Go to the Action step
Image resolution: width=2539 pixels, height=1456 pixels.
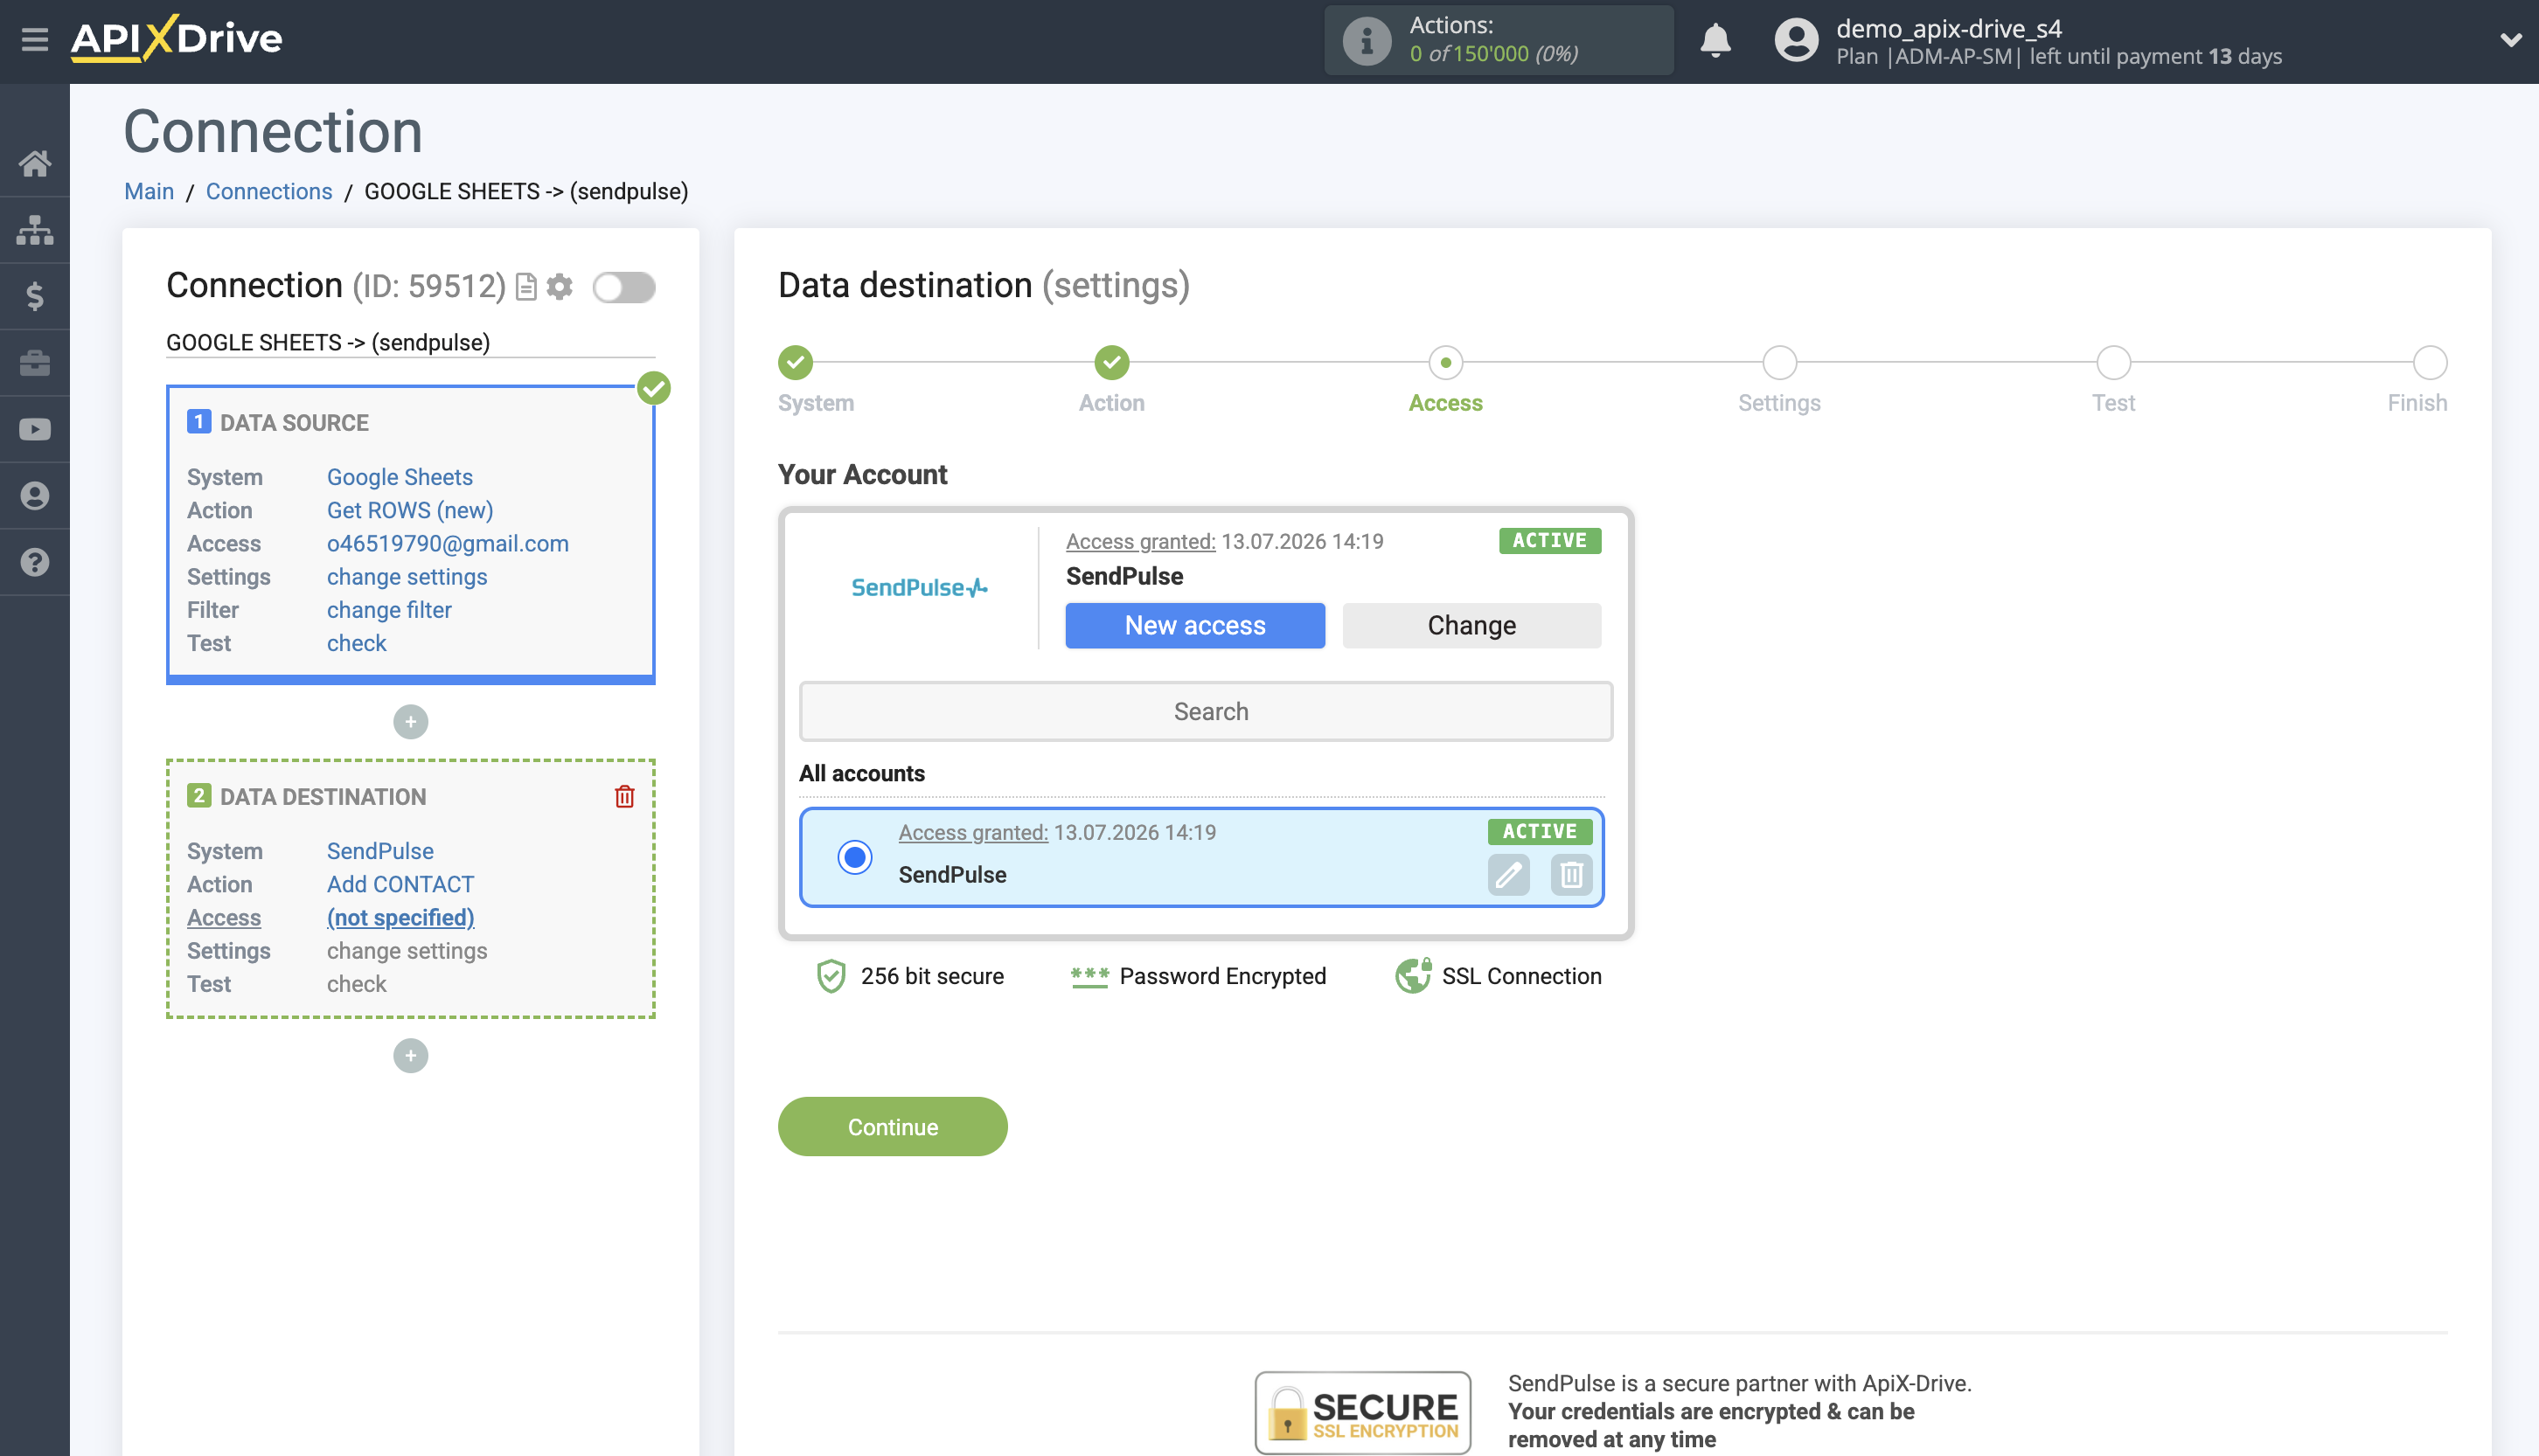[x=1111, y=362]
